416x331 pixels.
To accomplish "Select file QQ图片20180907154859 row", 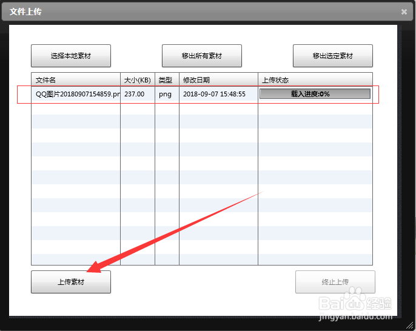I will (x=202, y=94).
